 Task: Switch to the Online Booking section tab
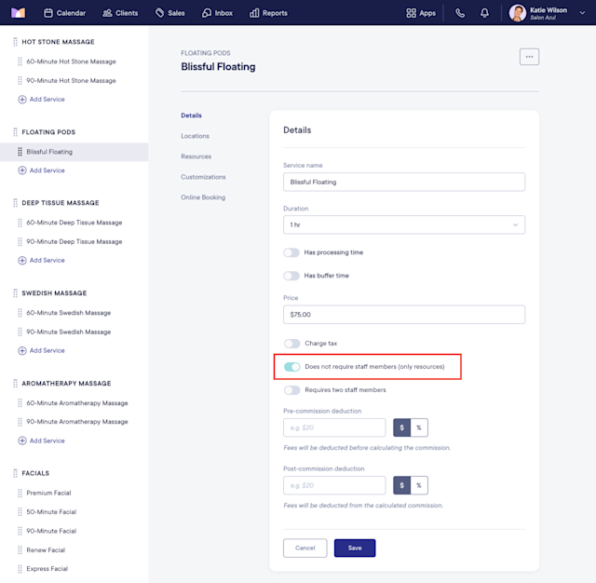[x=203, y=197]
